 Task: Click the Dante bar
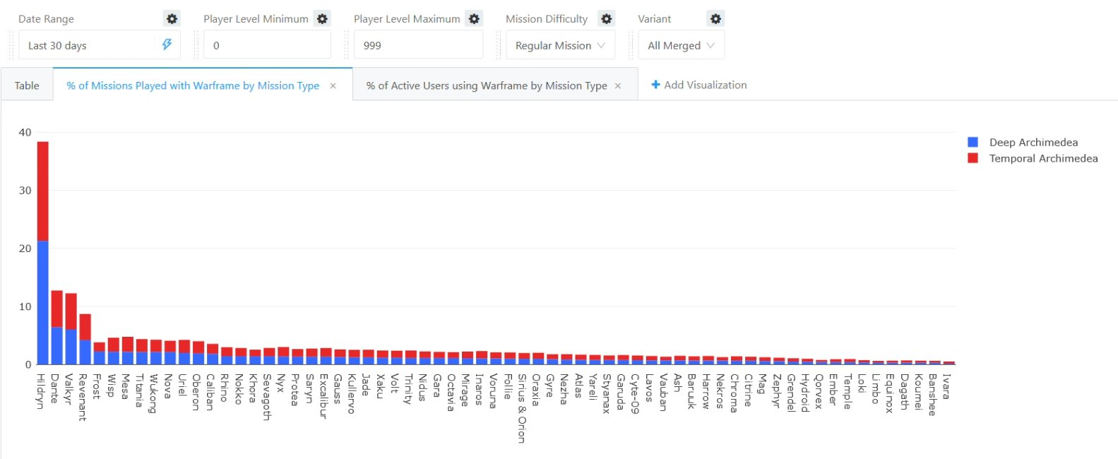57,328
